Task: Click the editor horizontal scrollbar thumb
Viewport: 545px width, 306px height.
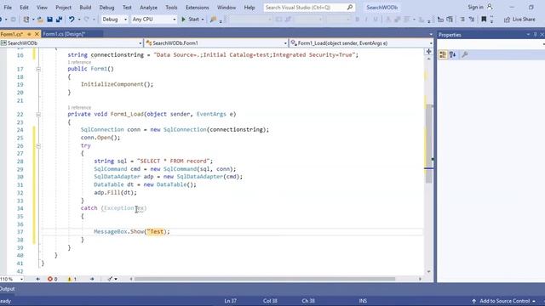Action: coord(265,279)
